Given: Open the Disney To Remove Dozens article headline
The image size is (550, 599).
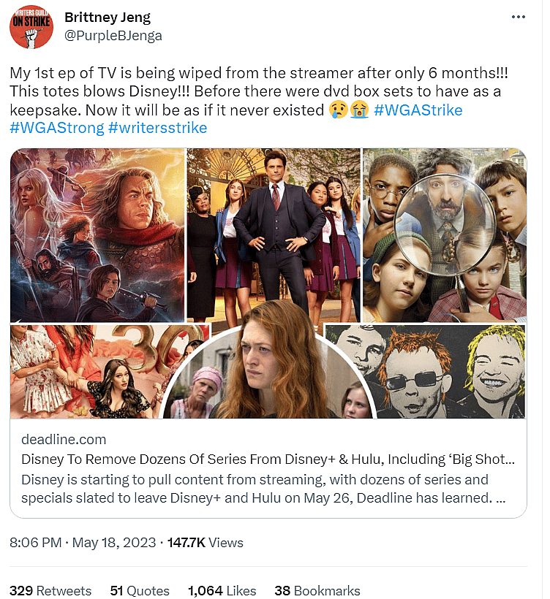Looking at the screenshot, I should [x=268, y=460].
